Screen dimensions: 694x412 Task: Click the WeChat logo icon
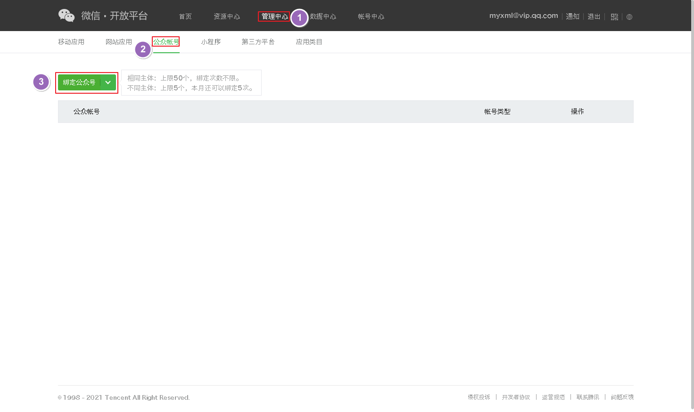coord(66,16)
